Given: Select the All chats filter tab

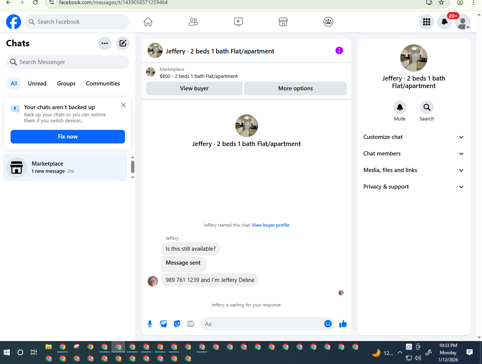Looking at the screenshot, I should 14,84.
